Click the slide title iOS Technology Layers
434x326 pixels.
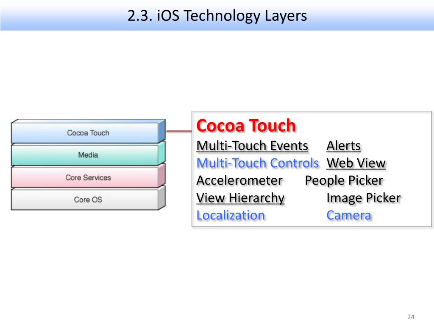[217, 16]
